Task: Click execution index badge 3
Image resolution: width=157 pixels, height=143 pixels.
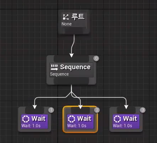Action: click(x=143, y=110)
